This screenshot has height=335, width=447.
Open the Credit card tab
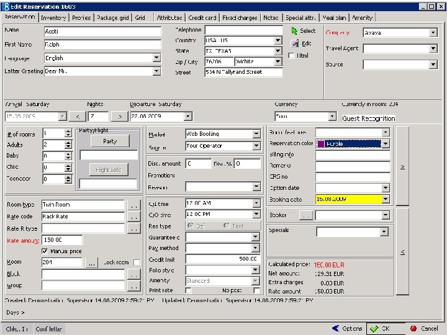pyautogui.click(x=202, y=17)
